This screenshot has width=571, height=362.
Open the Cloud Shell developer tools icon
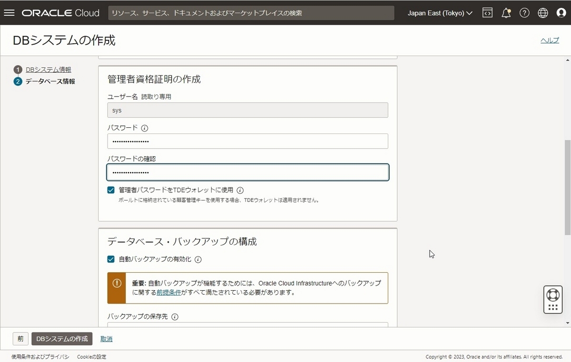coord(487,13)
